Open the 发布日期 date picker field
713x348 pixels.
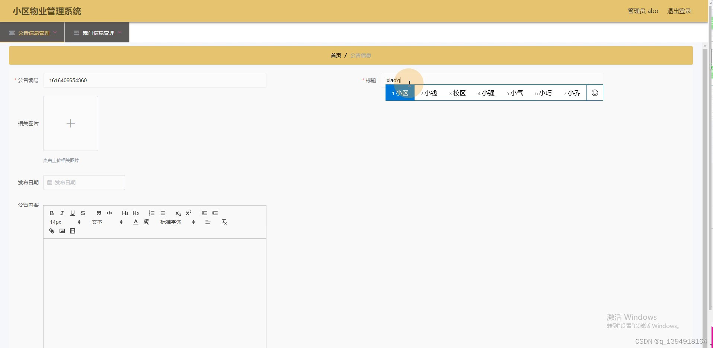(x=84, y=183)
